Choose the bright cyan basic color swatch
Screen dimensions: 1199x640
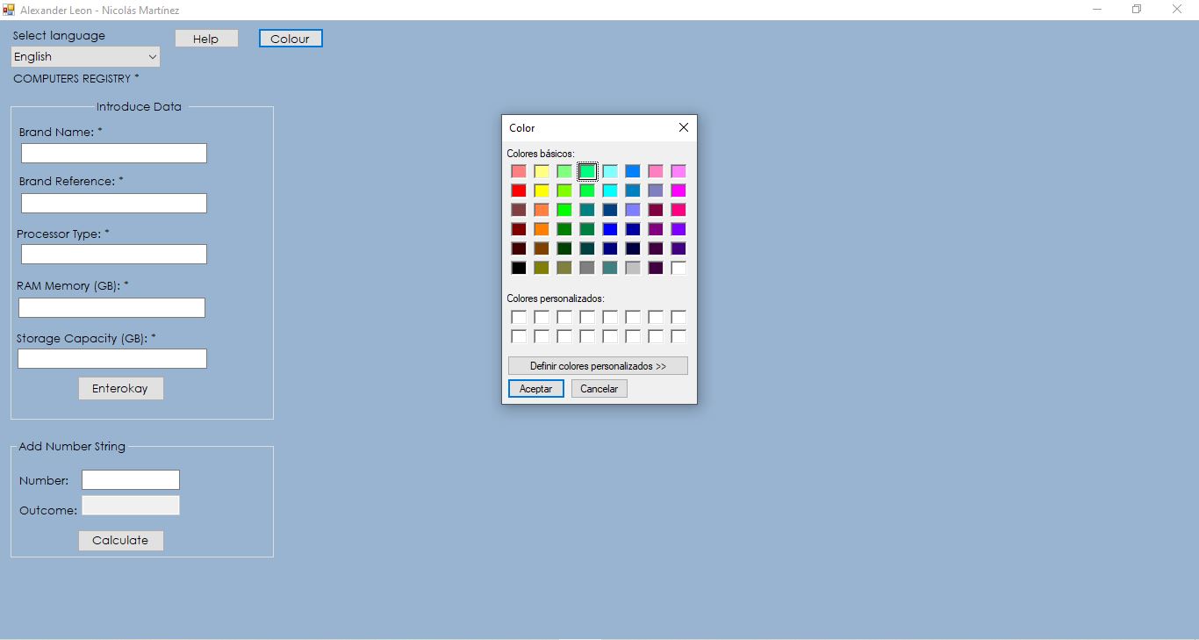610,191
